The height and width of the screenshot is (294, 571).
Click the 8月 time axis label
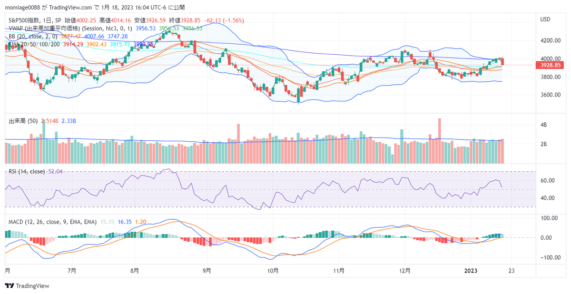coord(135,271)
